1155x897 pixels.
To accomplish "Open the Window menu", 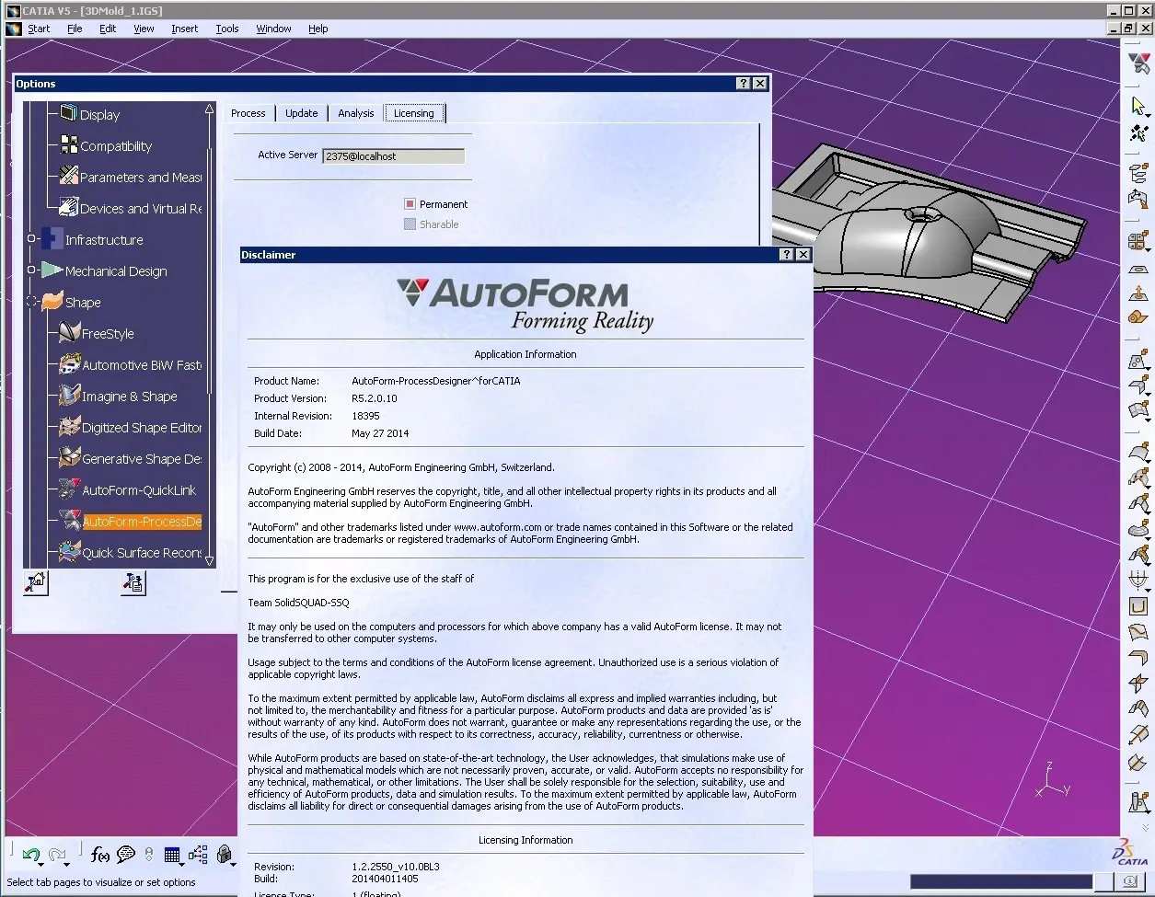I will [x=273, y=29].
